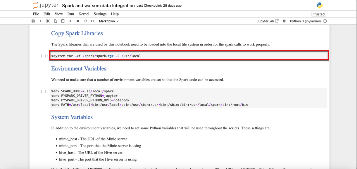Select the %env SPARK_HOME code cell
This screenshot has width=357, height=169.
click(x=189, y=98)
